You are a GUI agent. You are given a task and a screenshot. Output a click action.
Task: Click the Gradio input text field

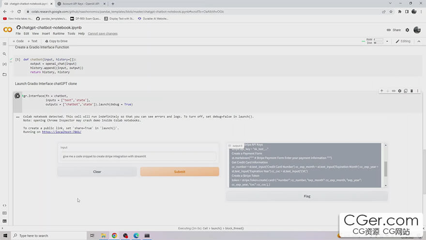coord(138,156)
